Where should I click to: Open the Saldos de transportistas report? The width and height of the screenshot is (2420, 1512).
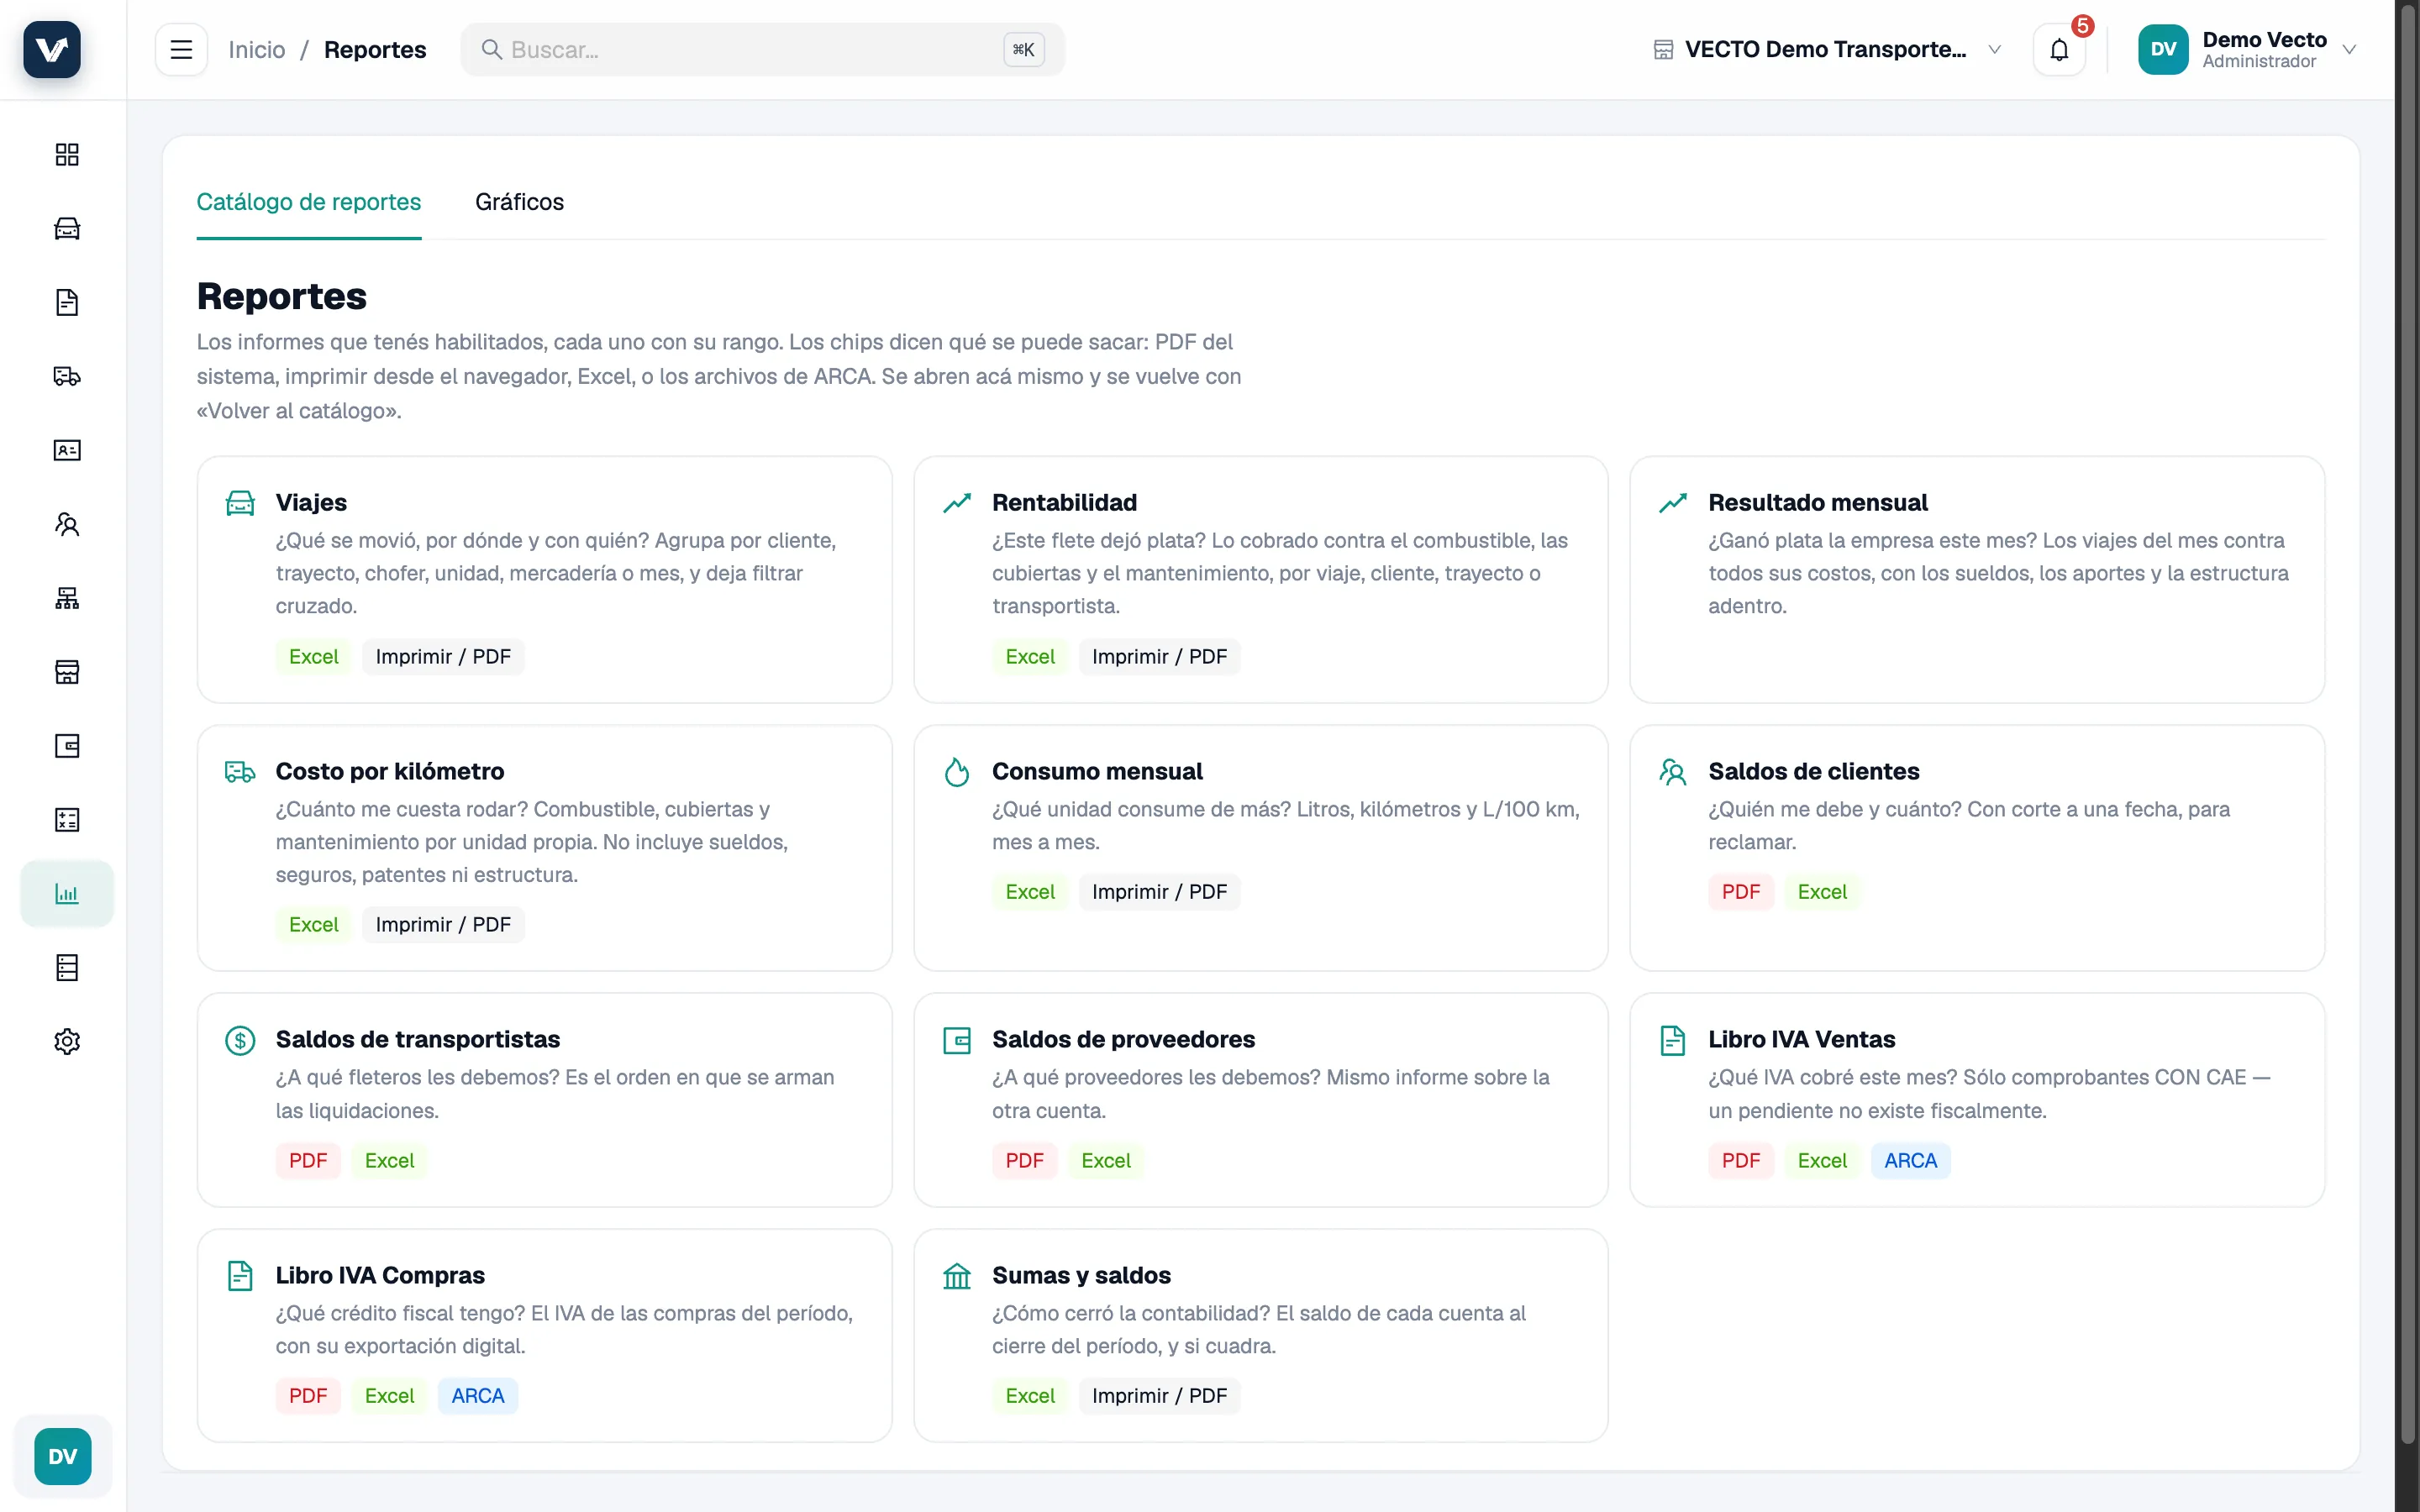[544, 1099]
